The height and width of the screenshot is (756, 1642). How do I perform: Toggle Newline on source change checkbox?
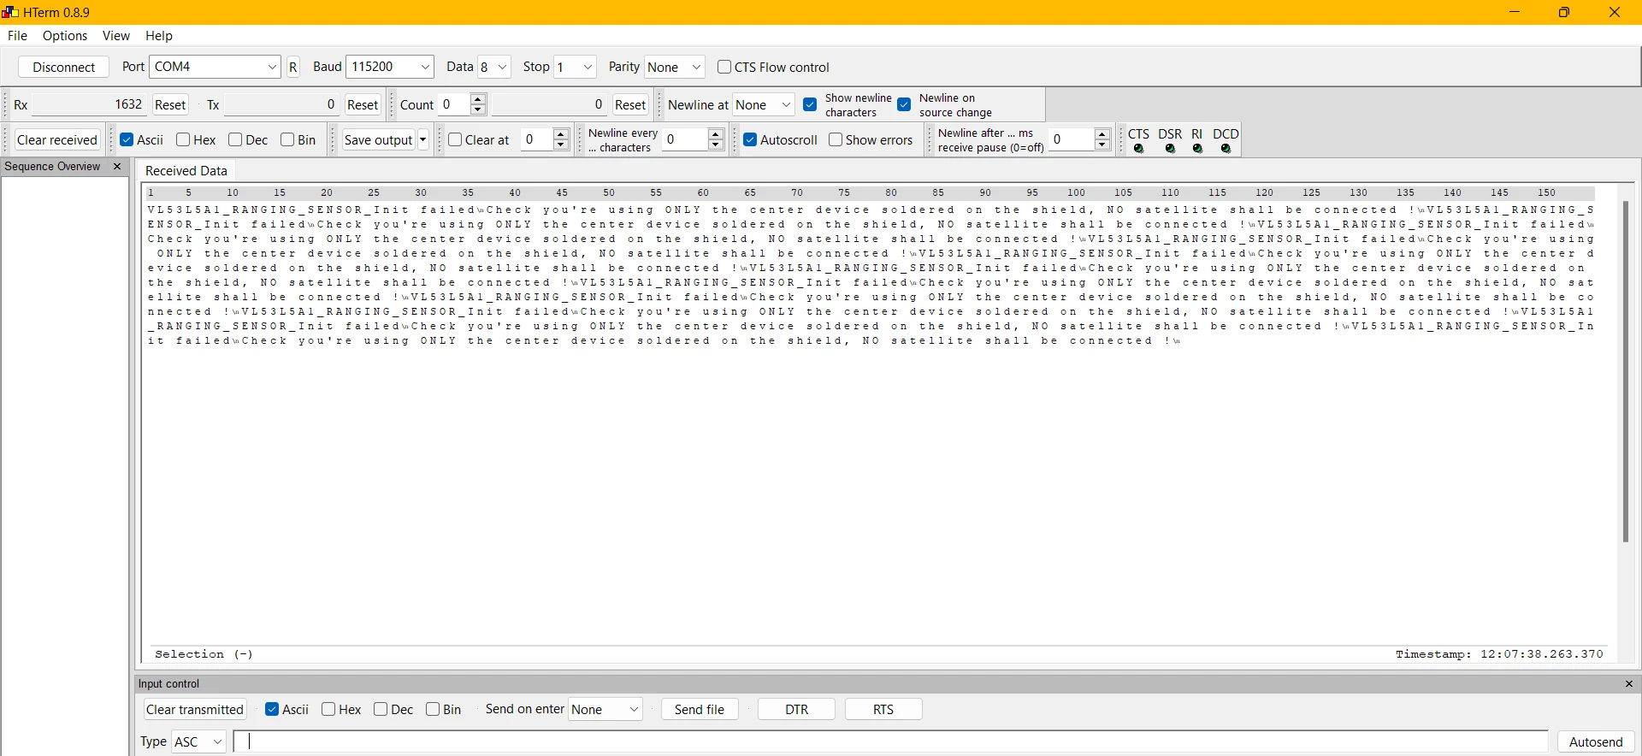point(904,104)
